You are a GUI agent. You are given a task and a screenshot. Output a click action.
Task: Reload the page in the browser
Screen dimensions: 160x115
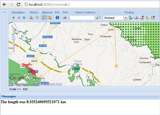coord(18,4)
